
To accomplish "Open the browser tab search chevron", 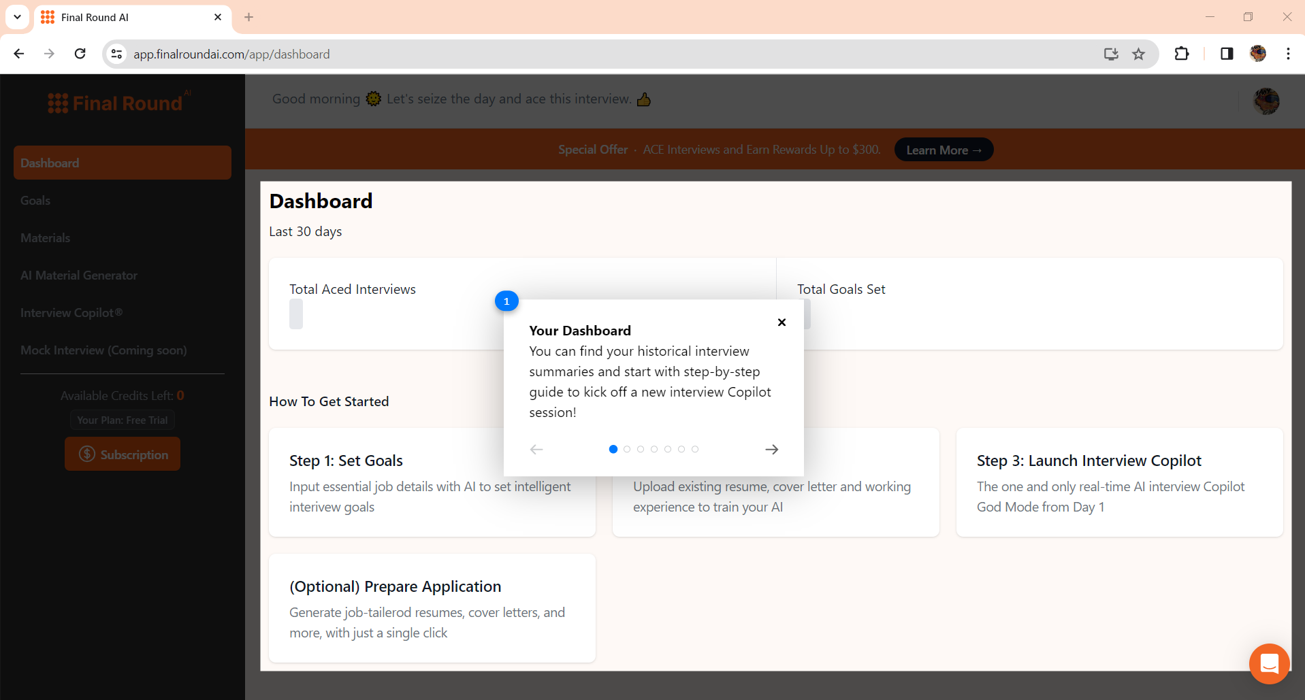I will [17, 17].
